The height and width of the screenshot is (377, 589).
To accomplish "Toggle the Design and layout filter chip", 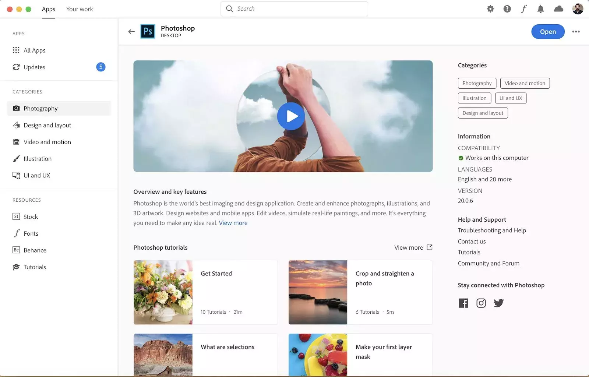I will (x=483, y=113).
